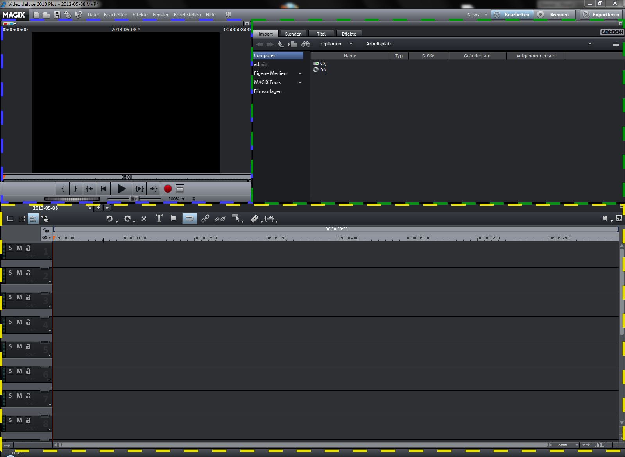Navigate forward in the media browser
Viewport: 625px width, 457px height.
pyautogui.click(x=270, y=44)
